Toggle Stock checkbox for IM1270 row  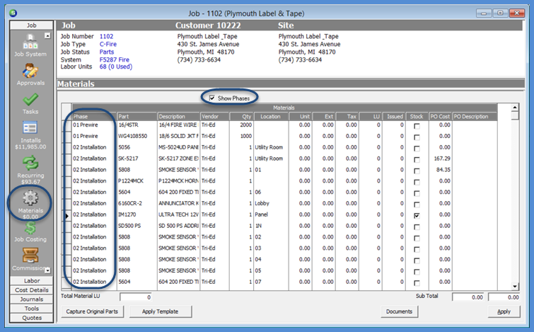pos(416,214)
